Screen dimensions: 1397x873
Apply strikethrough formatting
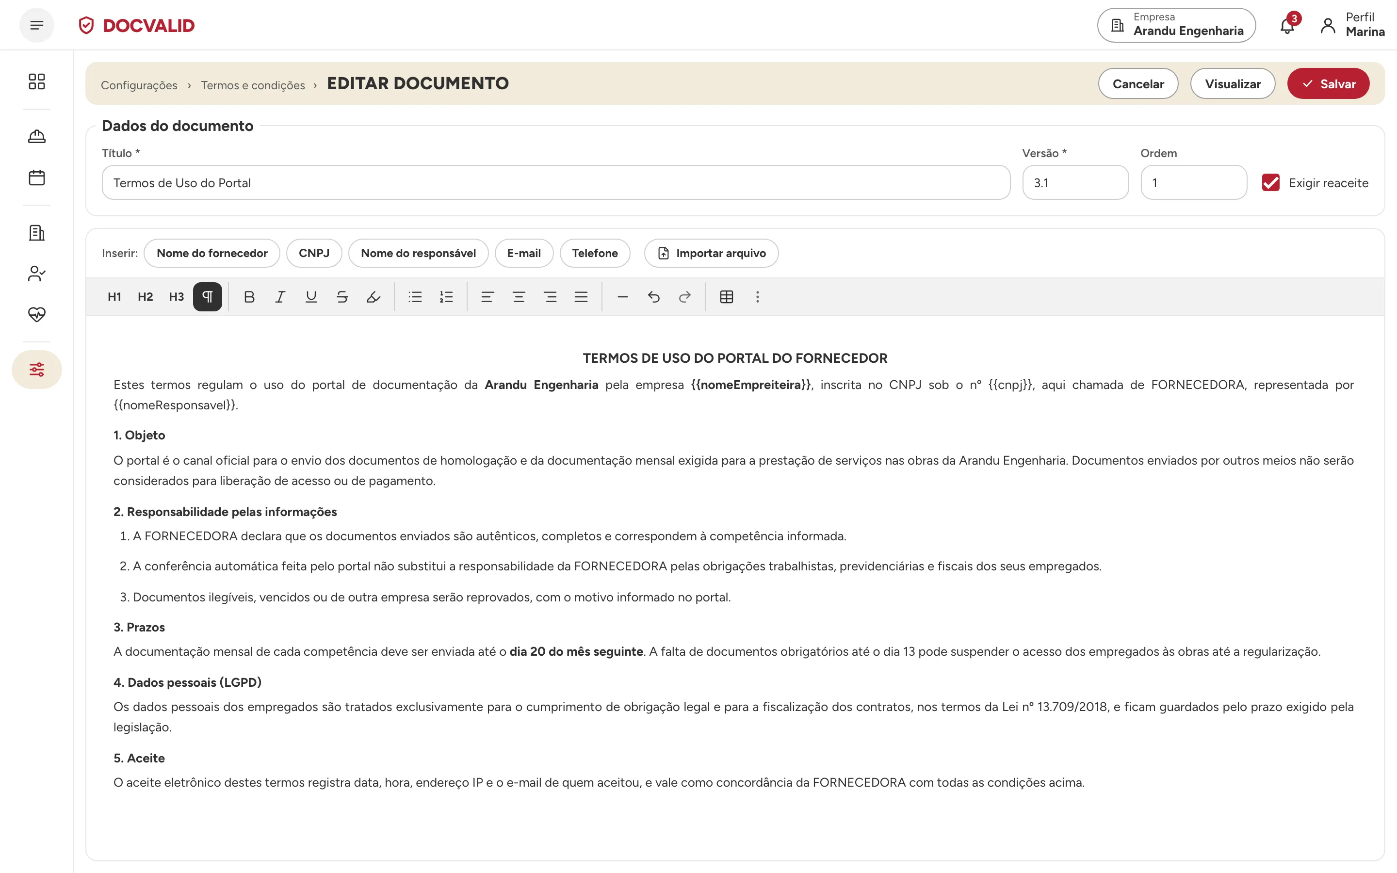pos(342,297)
